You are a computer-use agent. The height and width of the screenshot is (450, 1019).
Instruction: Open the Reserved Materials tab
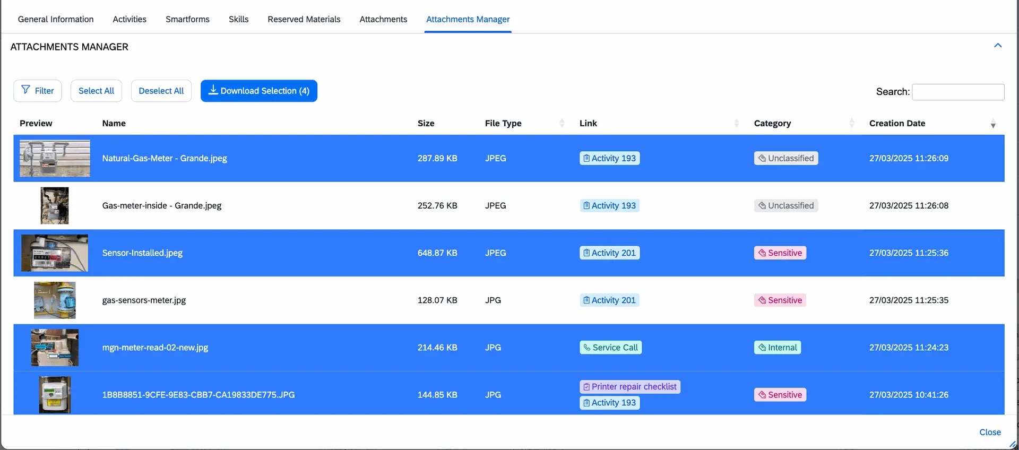(304, 19)
